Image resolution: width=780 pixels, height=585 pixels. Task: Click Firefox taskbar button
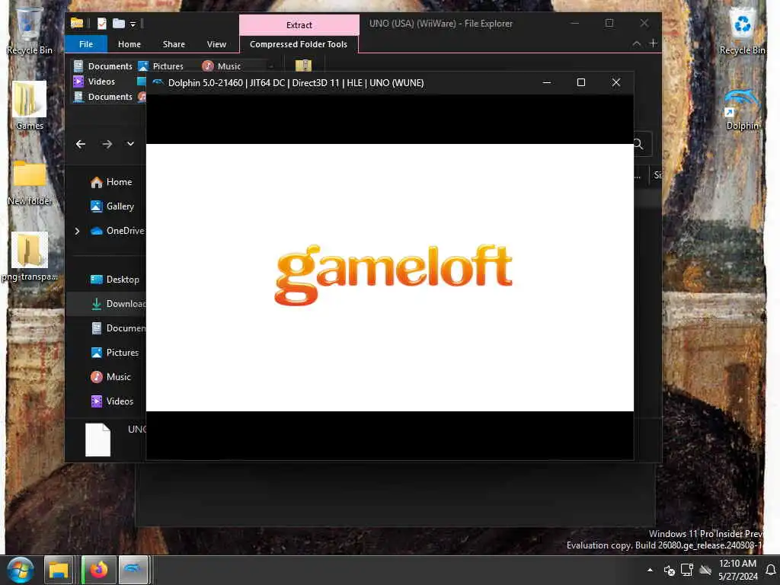tap(98, 570)
